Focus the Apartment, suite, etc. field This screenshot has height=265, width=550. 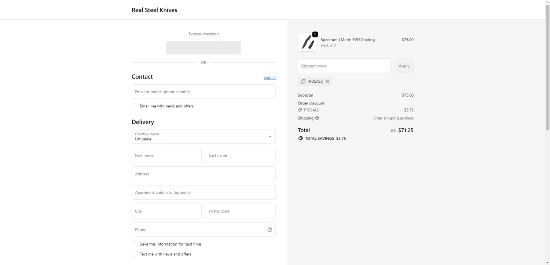pyautogui.click(x=203, y=192)
